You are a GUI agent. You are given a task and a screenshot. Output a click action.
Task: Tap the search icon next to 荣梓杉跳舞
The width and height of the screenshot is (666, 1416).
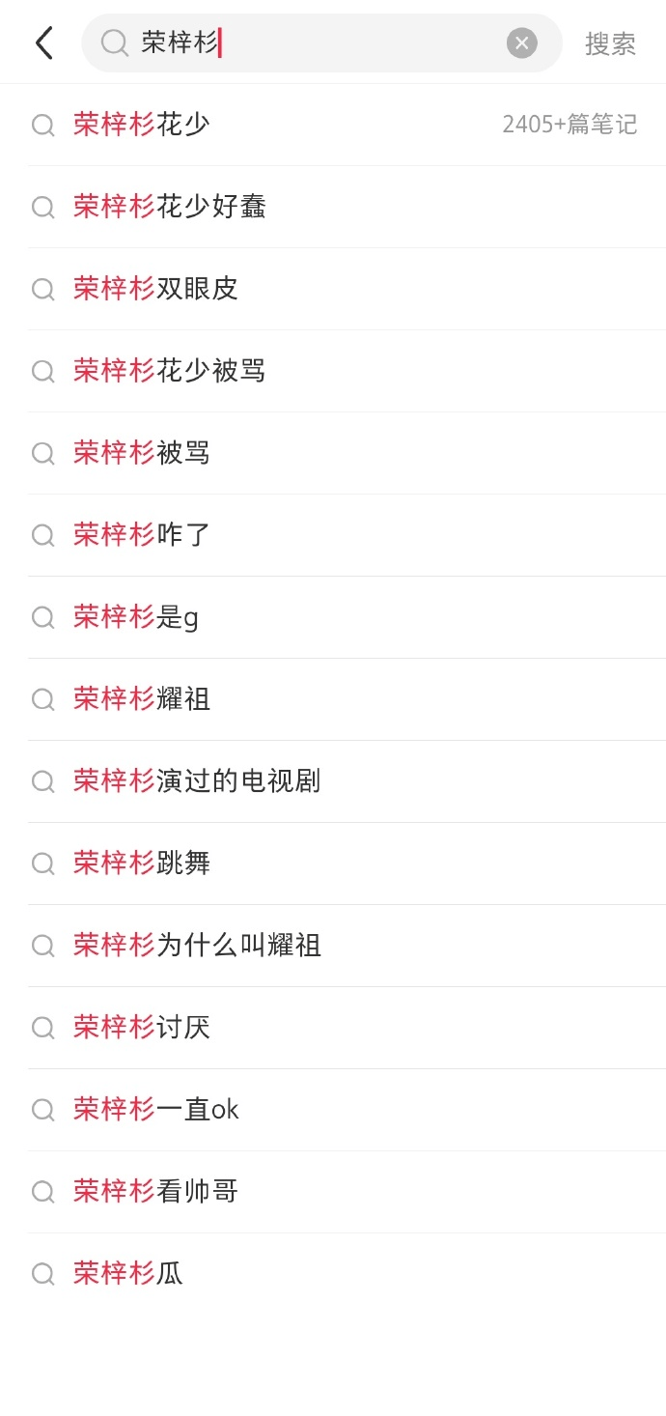click(x=43, y=864)
